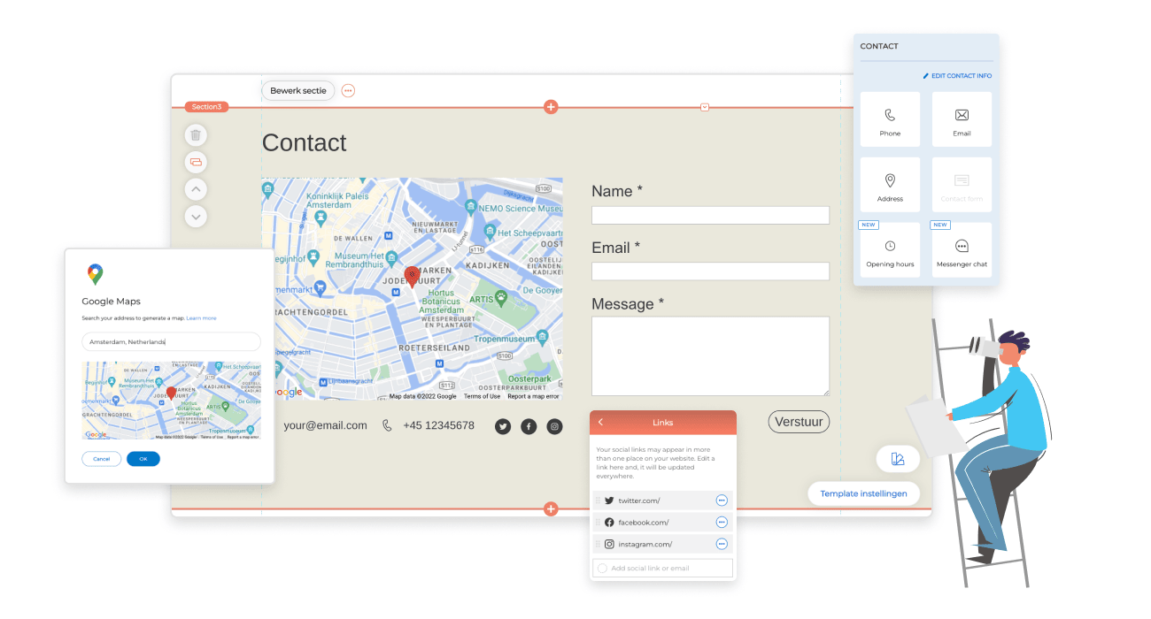Image resolution: width=1151 pixels, height=619 pixels.
Task: Click the red map pin on the large map
Action: pos(412,277)
